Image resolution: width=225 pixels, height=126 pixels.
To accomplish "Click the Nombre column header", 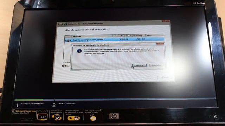I will pyautogui.click(x=92, y=36).
